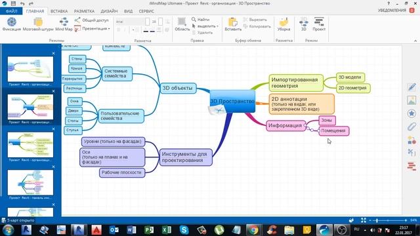The width and height of the screenshot is (420, 236).
Task: Select the СЕРВИС ribbon tab
Action: pos(146,11)
